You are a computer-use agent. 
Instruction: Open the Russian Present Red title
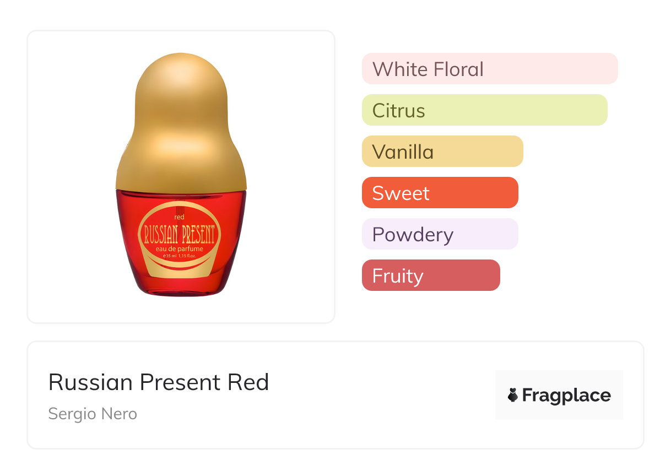pyautogui.click(x=159, y=382)
